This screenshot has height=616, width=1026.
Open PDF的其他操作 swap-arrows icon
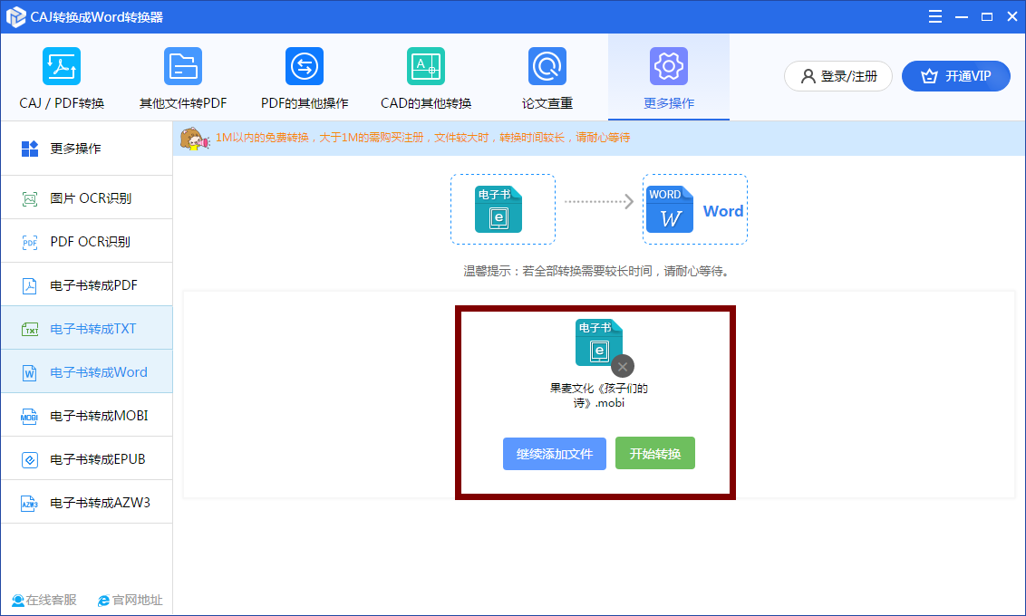click(x=305, y=66)
